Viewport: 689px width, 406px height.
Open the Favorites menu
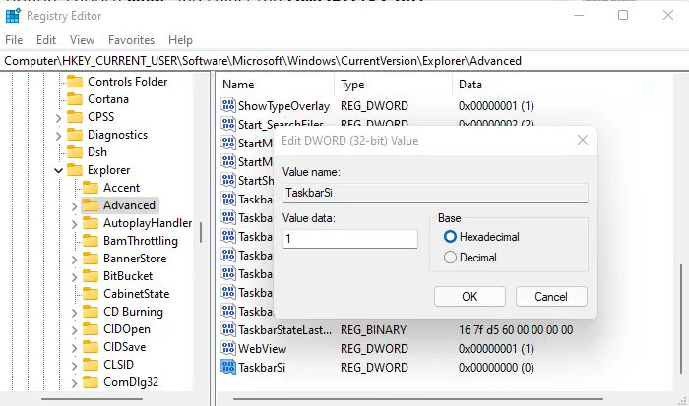point(131,40)
